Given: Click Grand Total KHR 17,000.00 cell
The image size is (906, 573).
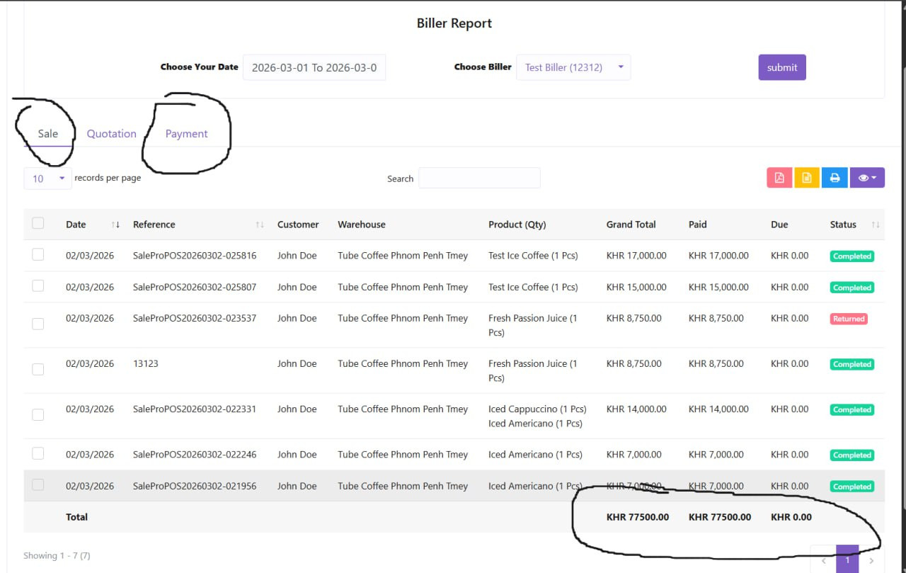Looking at the screenshot, I should tap(636, 256).
